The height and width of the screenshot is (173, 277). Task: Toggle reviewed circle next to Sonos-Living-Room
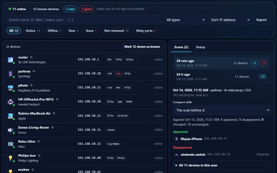(x=53, y=127)
